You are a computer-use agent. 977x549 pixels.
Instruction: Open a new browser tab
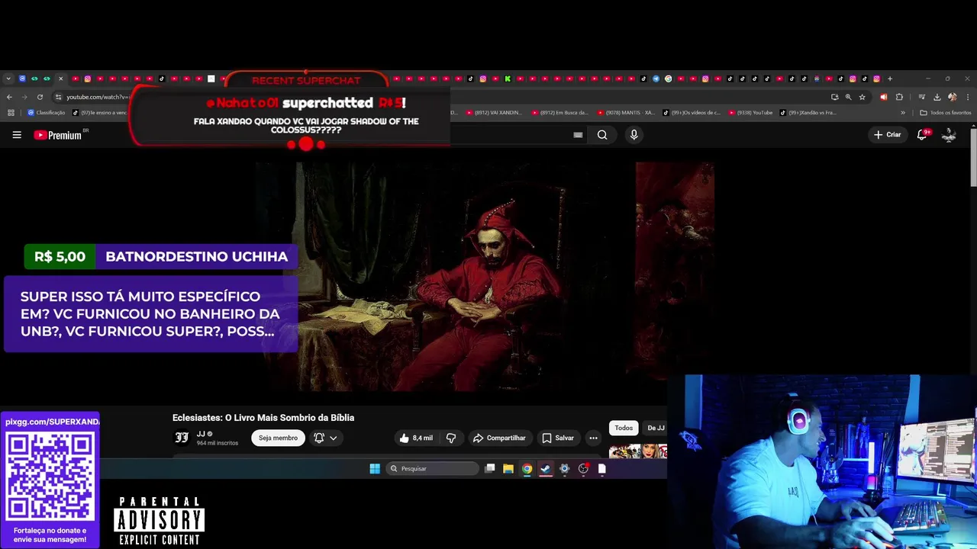(x=889, y=79)
